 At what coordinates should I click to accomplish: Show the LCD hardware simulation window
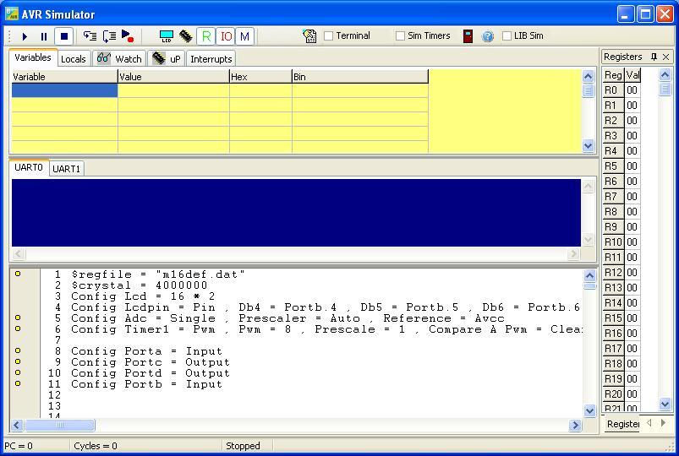(x=167, y=36)
